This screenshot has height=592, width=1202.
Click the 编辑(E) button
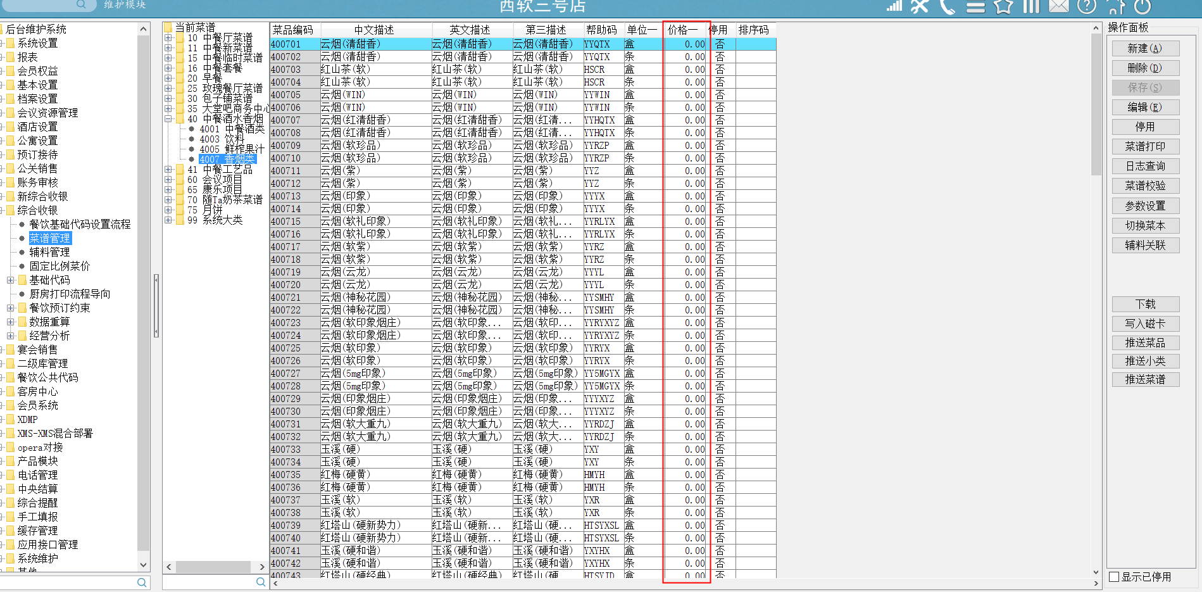click(x=1145, y=108)
